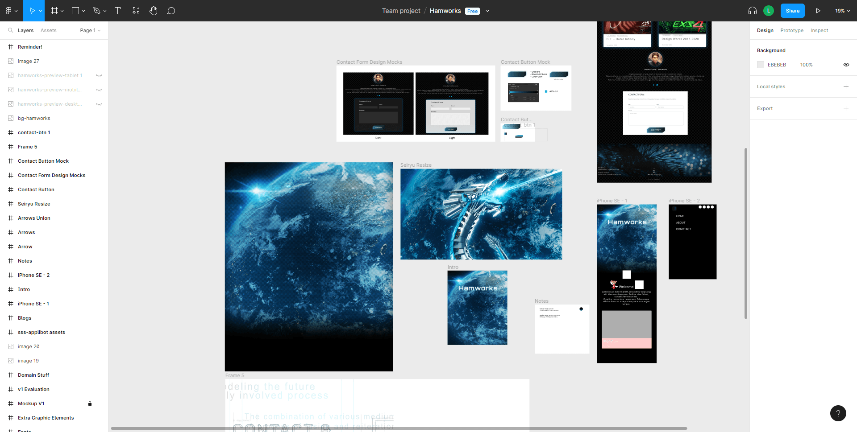This screenshot has width=857, height=432.
Task: Start audio conversation with headphones icon
Action: [x=753, y=11]
